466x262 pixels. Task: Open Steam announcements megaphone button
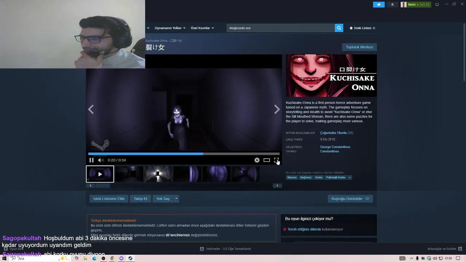point(379,4)
